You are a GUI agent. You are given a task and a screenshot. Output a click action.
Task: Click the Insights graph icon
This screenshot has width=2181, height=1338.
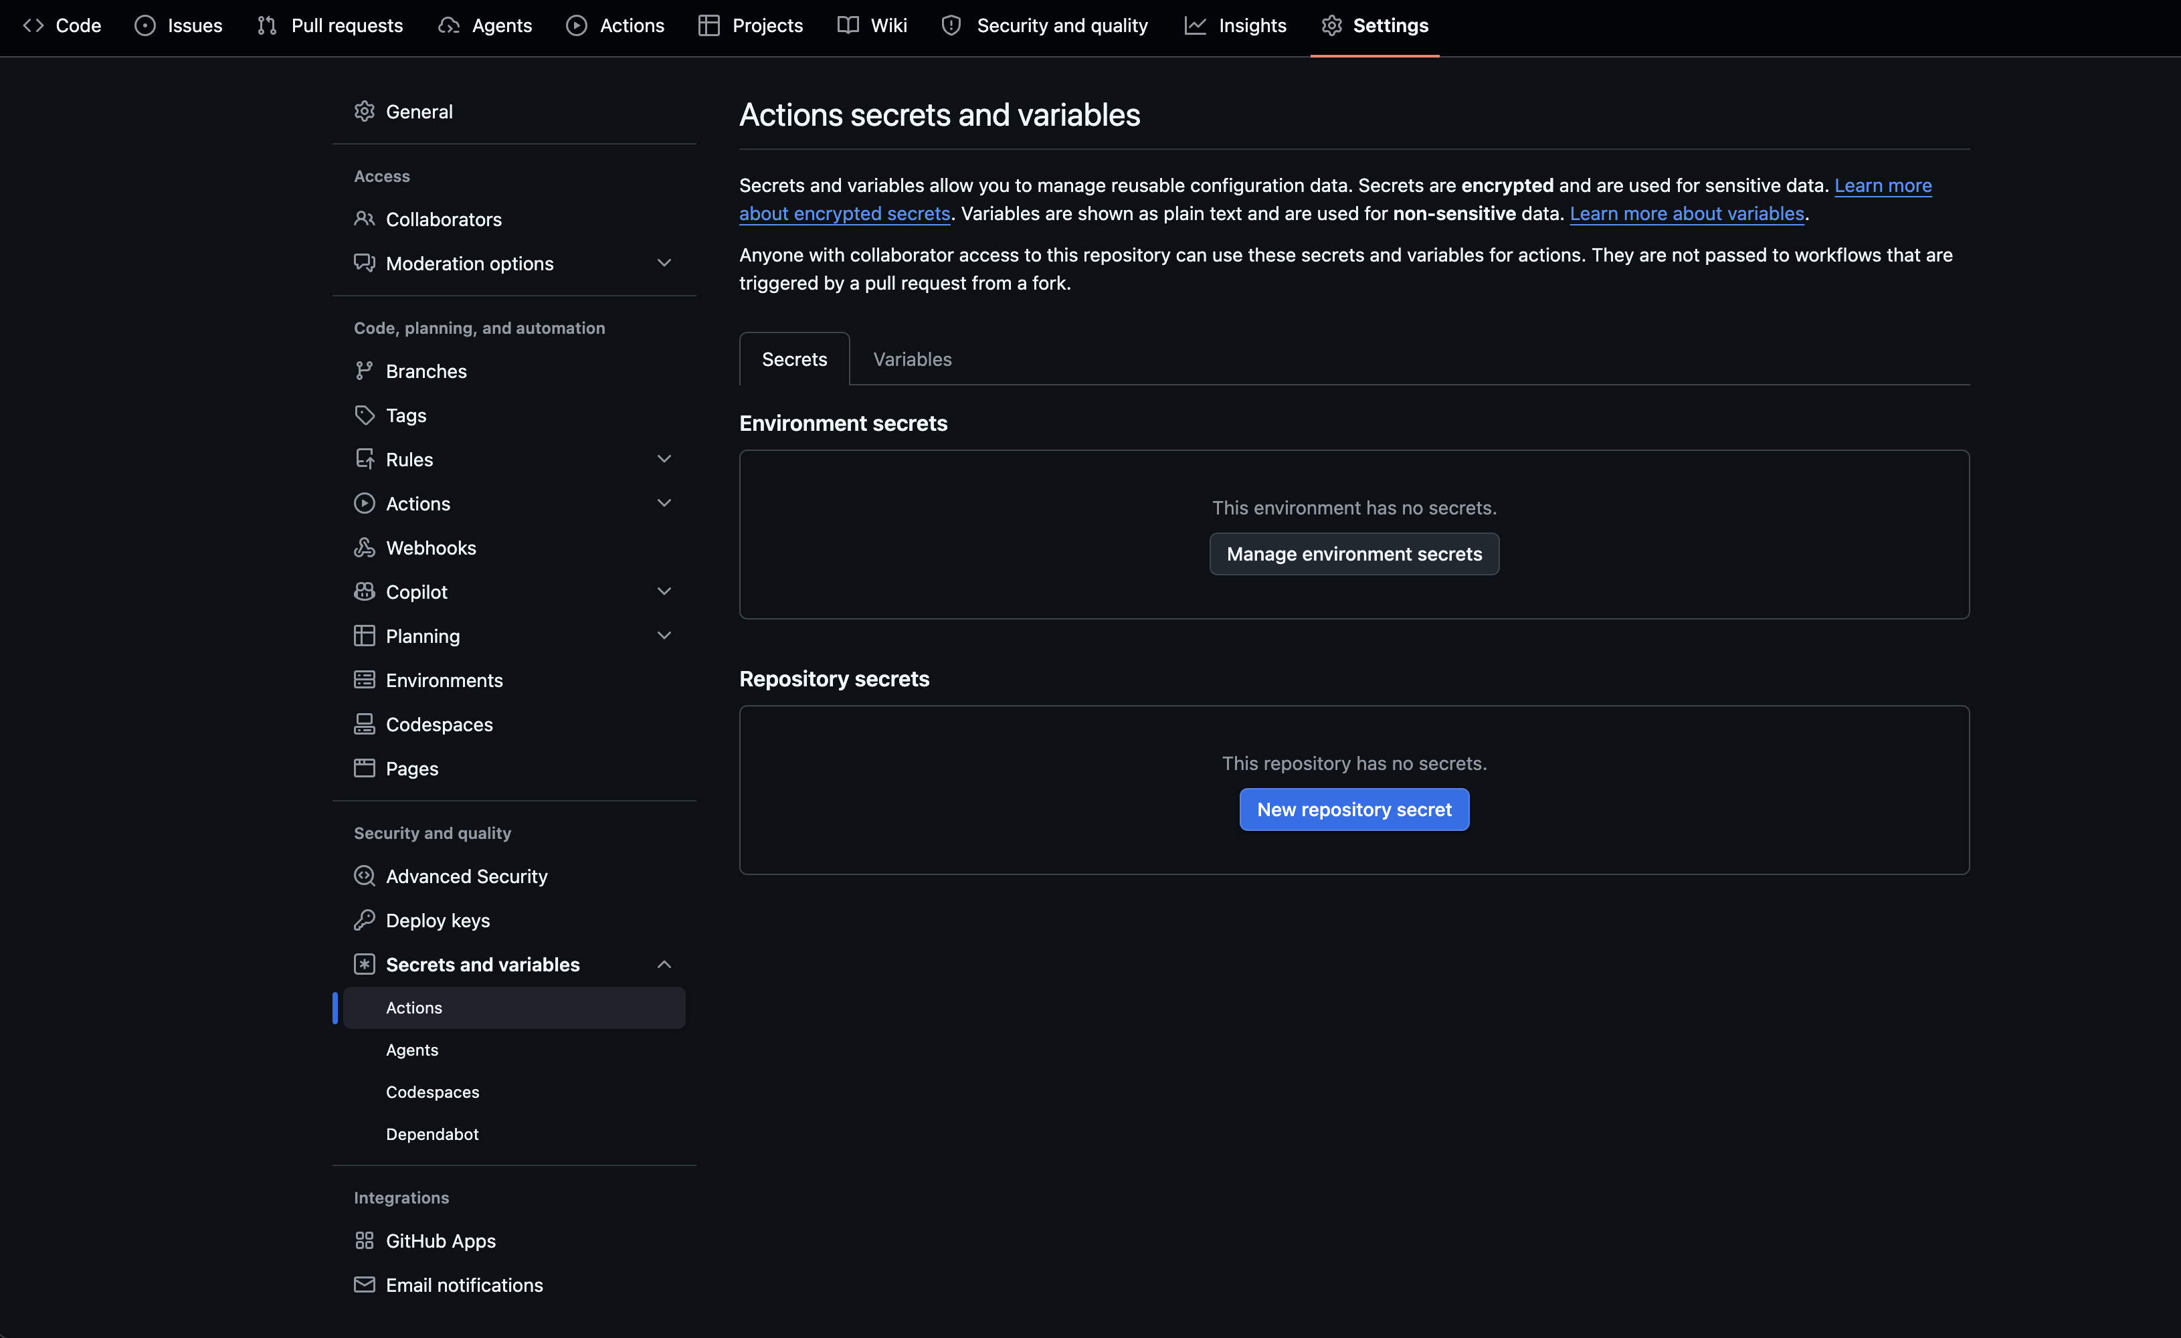coord(1195,25)
